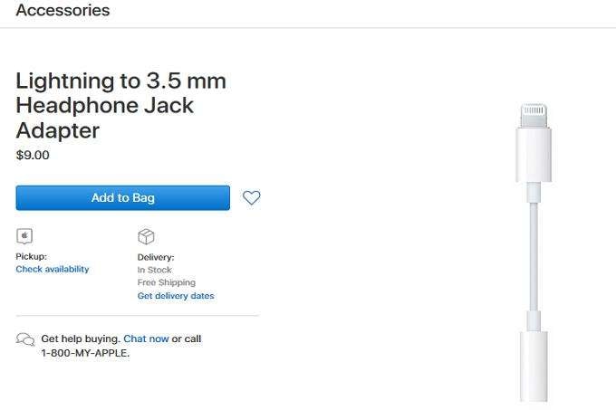This screenshot has height=410, width=616.
Task: Click the Free Shipping text
Action: coord(166,282)
